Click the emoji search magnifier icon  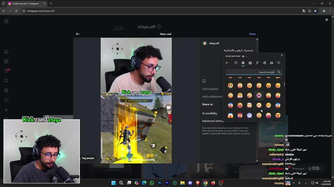click(x=279, y=72)
